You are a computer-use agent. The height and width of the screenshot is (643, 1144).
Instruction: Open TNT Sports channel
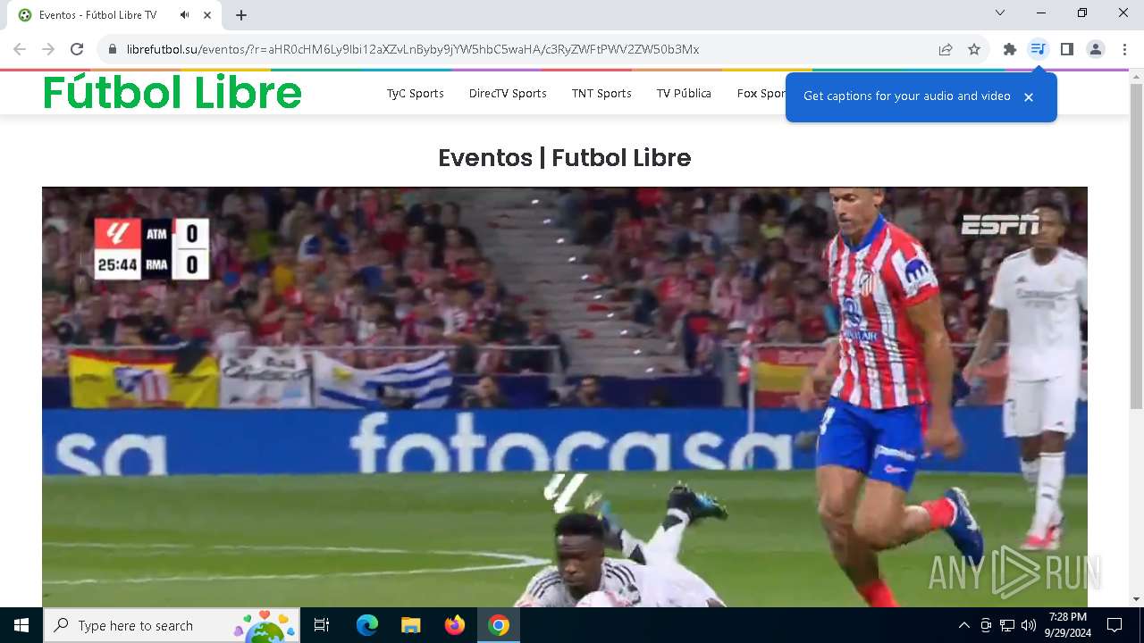coord(601,93)
